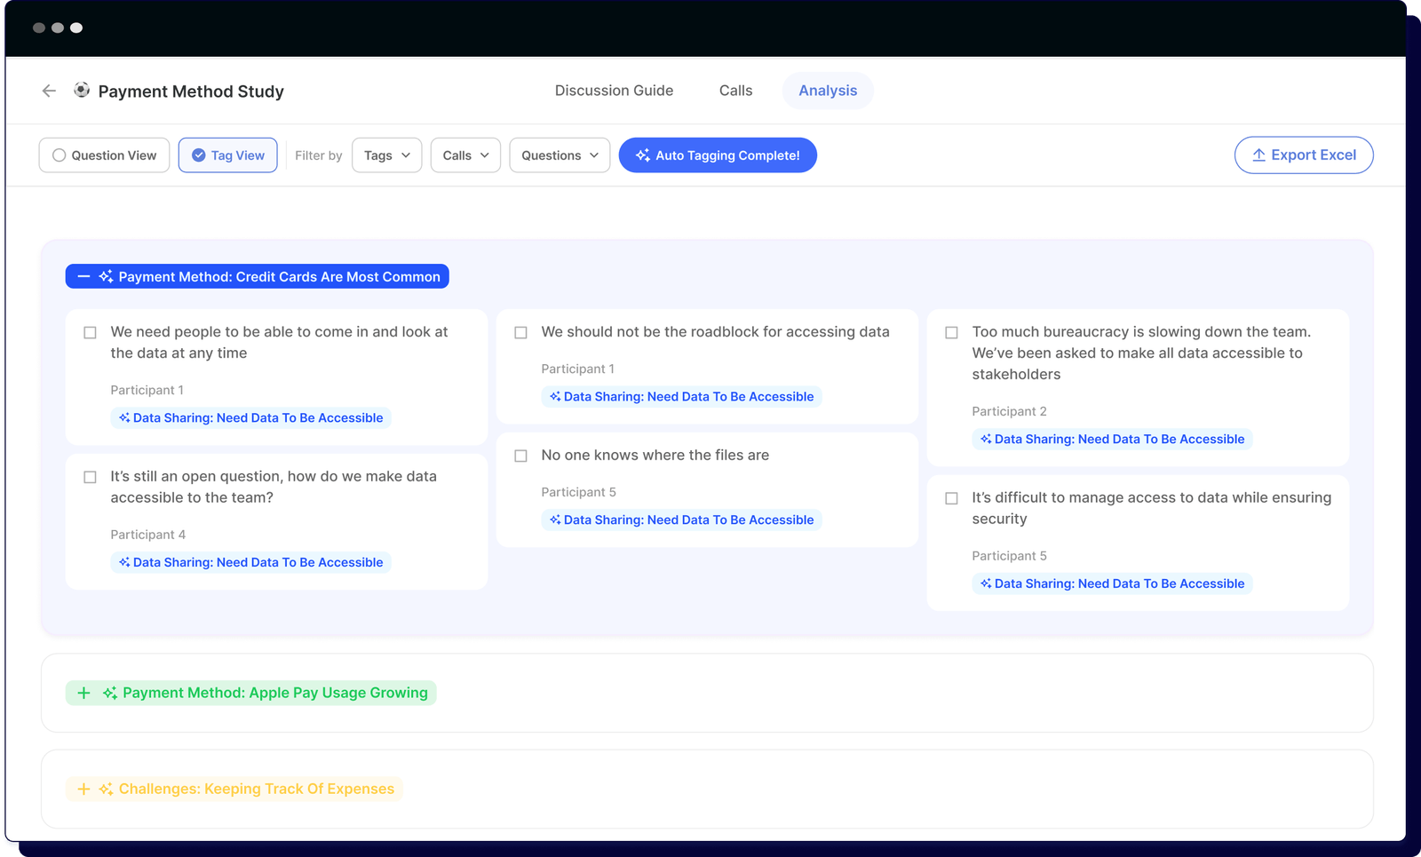Click the 'Filter by' label

coord(318,155)
